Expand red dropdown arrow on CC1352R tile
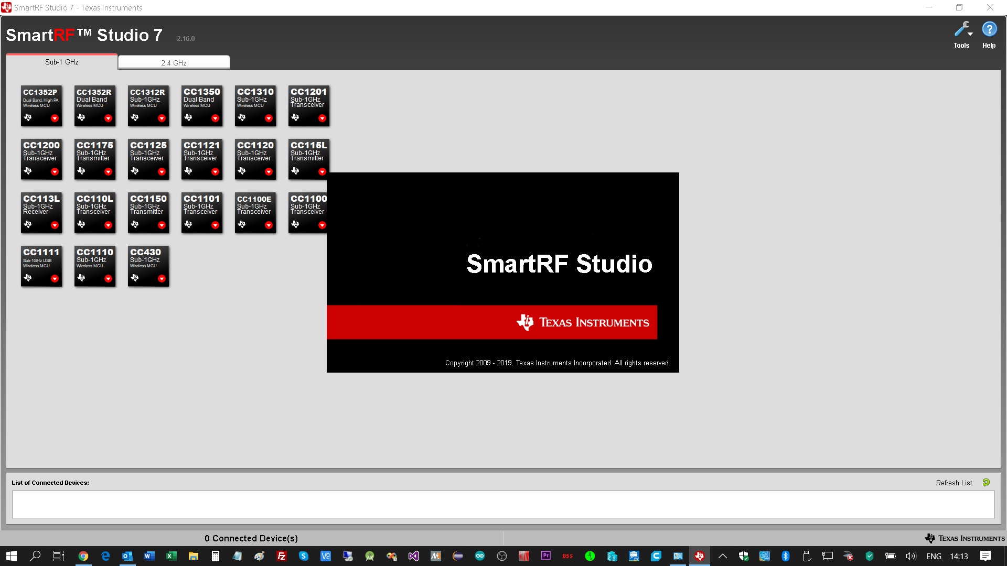This screenshot has width=1007, height=566. tap(108, 118)
